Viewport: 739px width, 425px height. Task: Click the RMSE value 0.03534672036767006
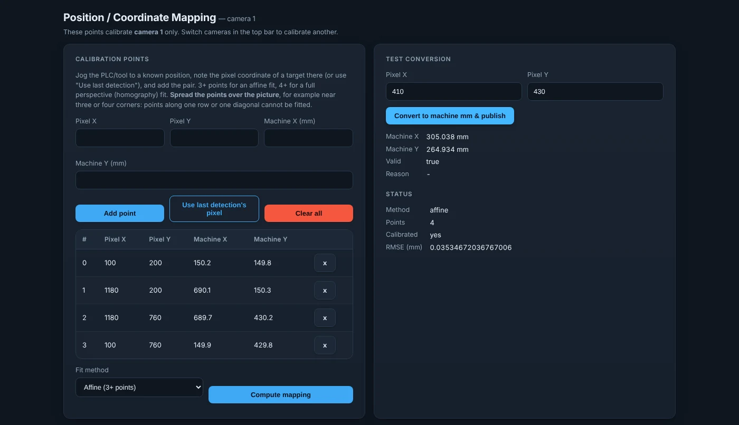coord(470,247)
